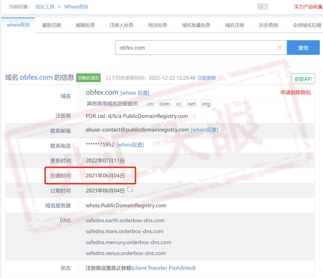Click the abuse-contact@publicdomainregistry.com email text
Image resolution: width=323 pixels, height=278 pixels.
click(x=137, y=130)
